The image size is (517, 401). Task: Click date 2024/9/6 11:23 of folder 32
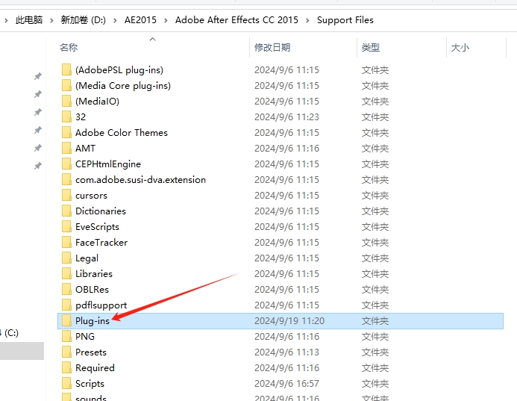coord(287,116)
